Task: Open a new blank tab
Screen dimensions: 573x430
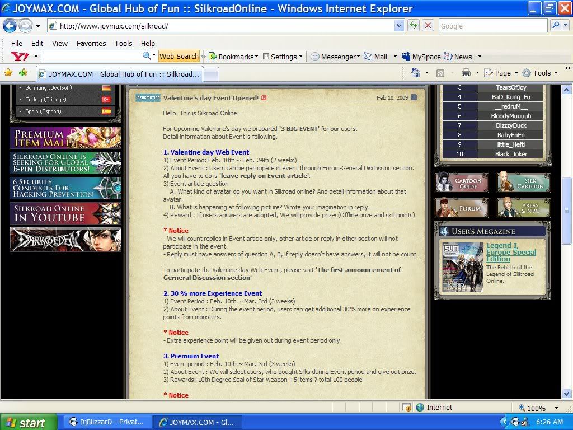Action: tap(211, 74)
